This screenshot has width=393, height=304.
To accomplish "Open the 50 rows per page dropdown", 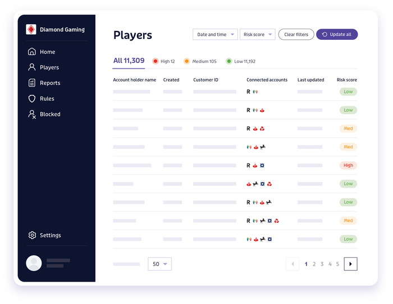I will coord(159,264).
